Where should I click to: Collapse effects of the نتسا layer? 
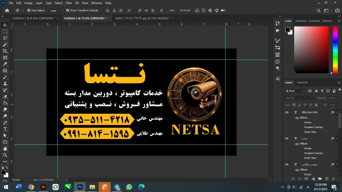[x=337, y=138]
